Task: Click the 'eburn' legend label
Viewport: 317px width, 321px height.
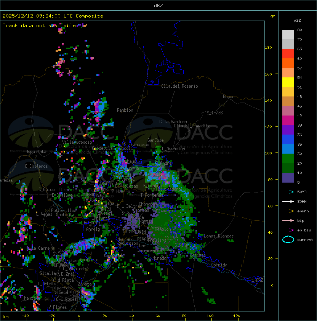Action: point(303,211)
